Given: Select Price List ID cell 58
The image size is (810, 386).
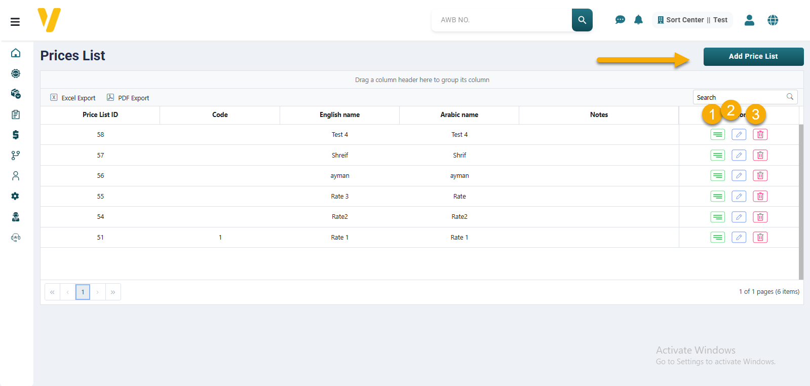Looking at the screenshot, I should click(100, 134).
